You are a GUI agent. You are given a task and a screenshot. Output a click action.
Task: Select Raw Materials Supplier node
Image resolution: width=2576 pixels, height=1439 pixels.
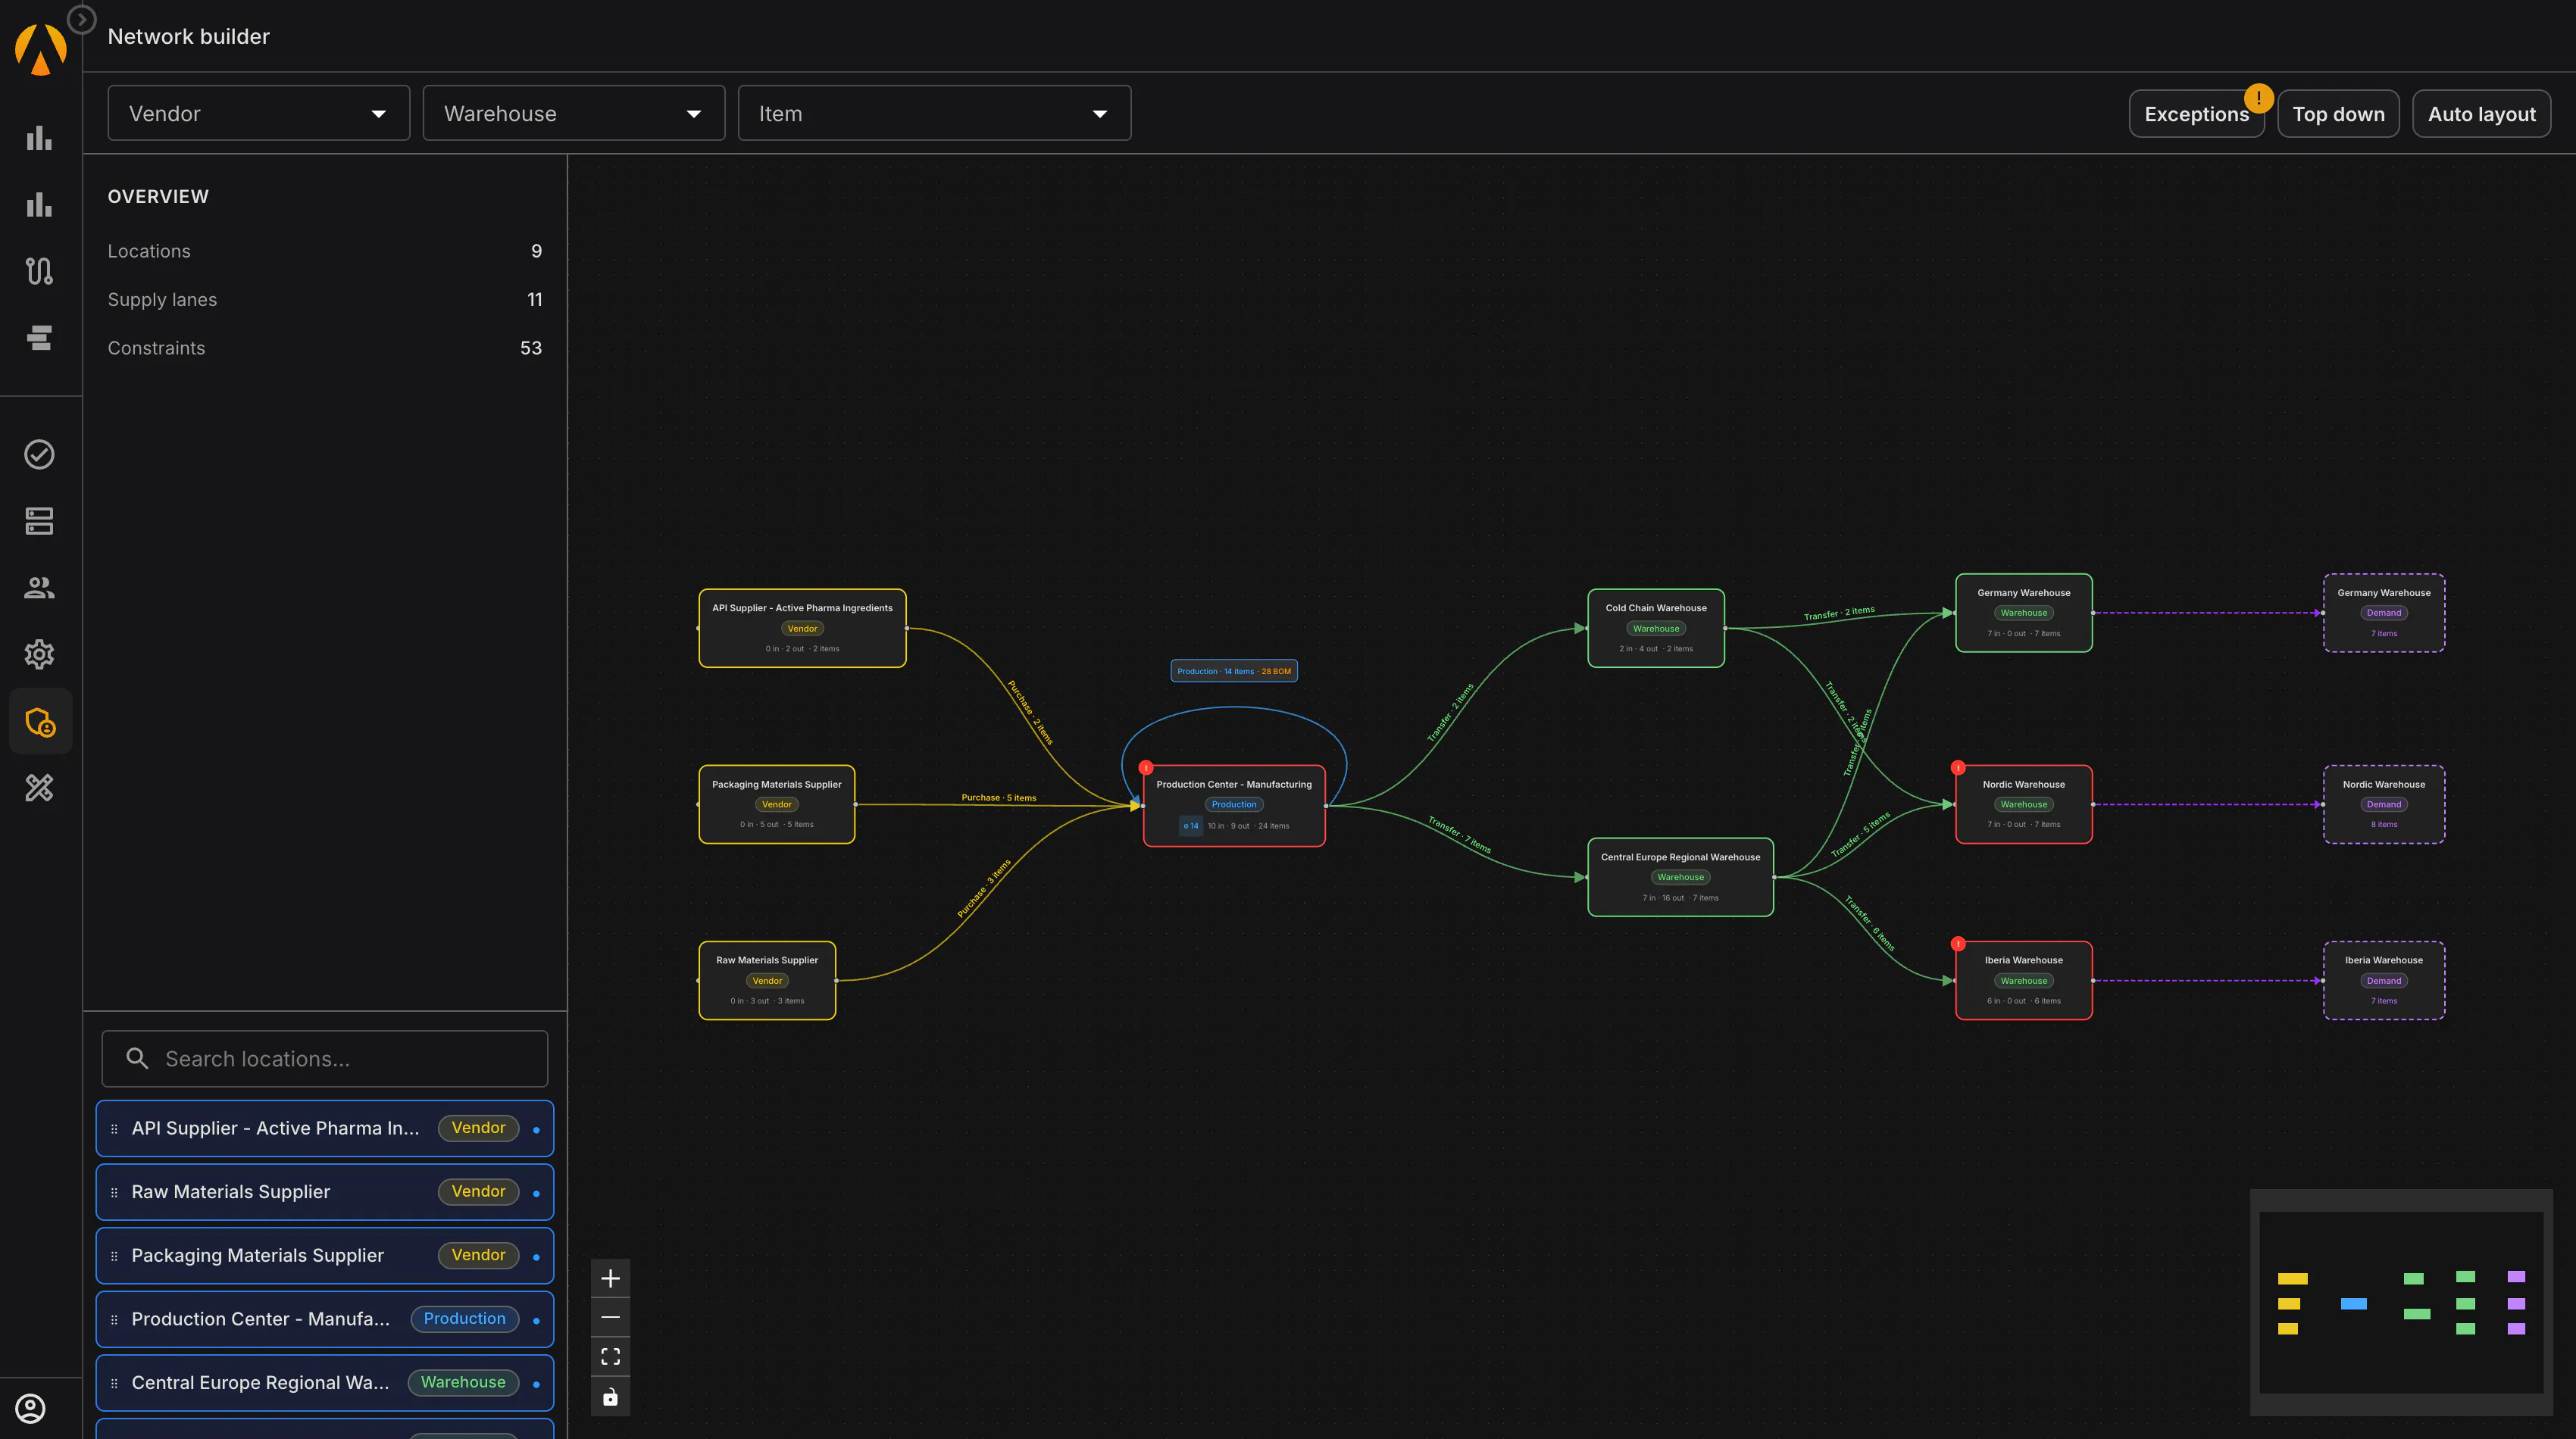coord(767,980)
